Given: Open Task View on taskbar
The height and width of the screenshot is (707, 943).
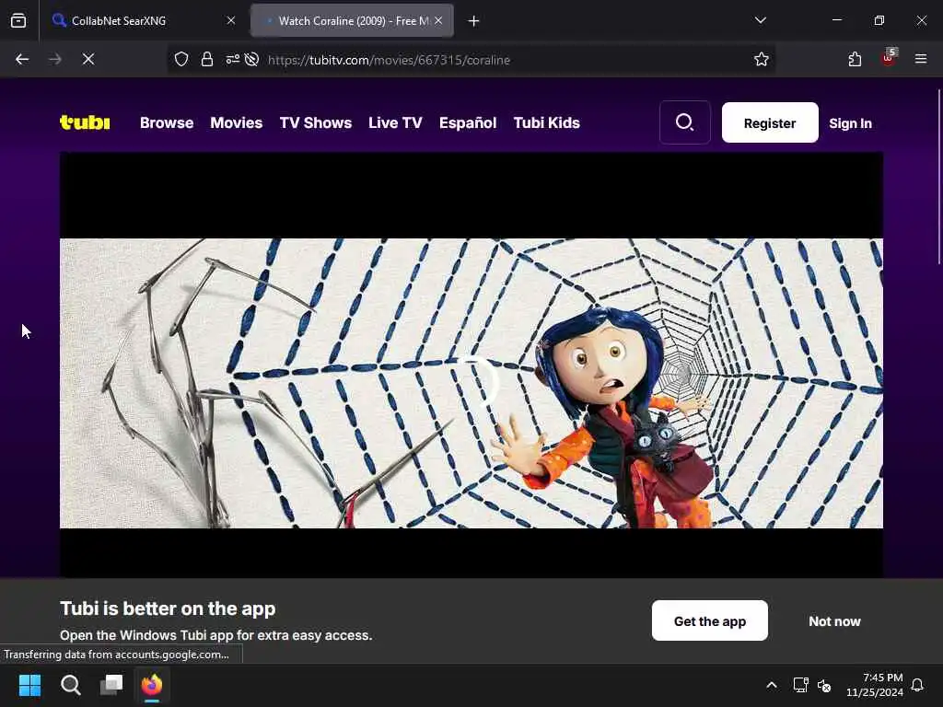Looking at the screenshot, I should [x=111, y=685].
